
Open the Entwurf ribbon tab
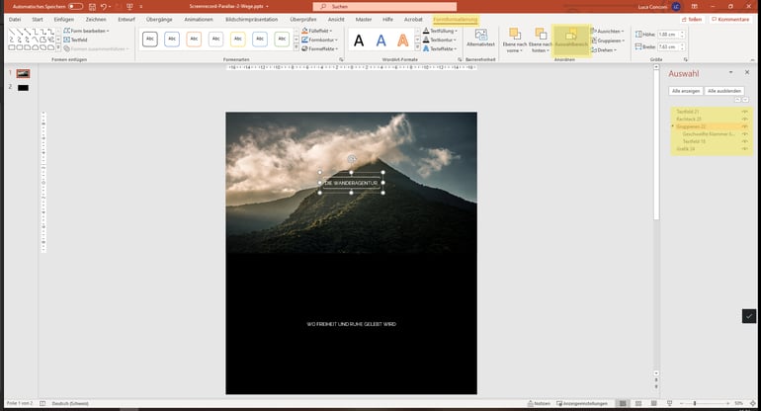tap(127, 20)
